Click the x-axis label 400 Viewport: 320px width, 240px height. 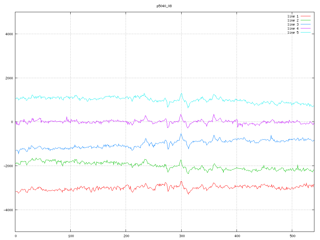237,236
